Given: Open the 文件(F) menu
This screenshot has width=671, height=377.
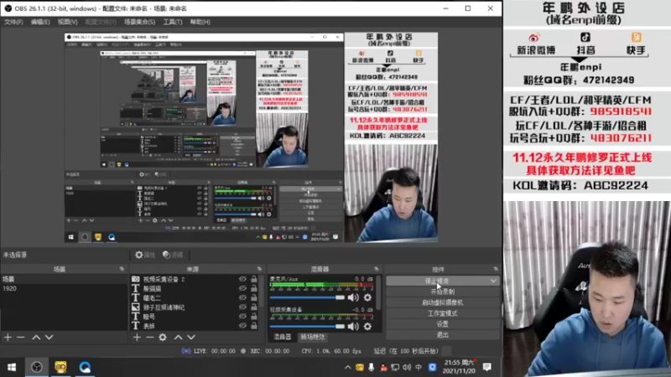Looking at the screenshot, I should (13, 22).
